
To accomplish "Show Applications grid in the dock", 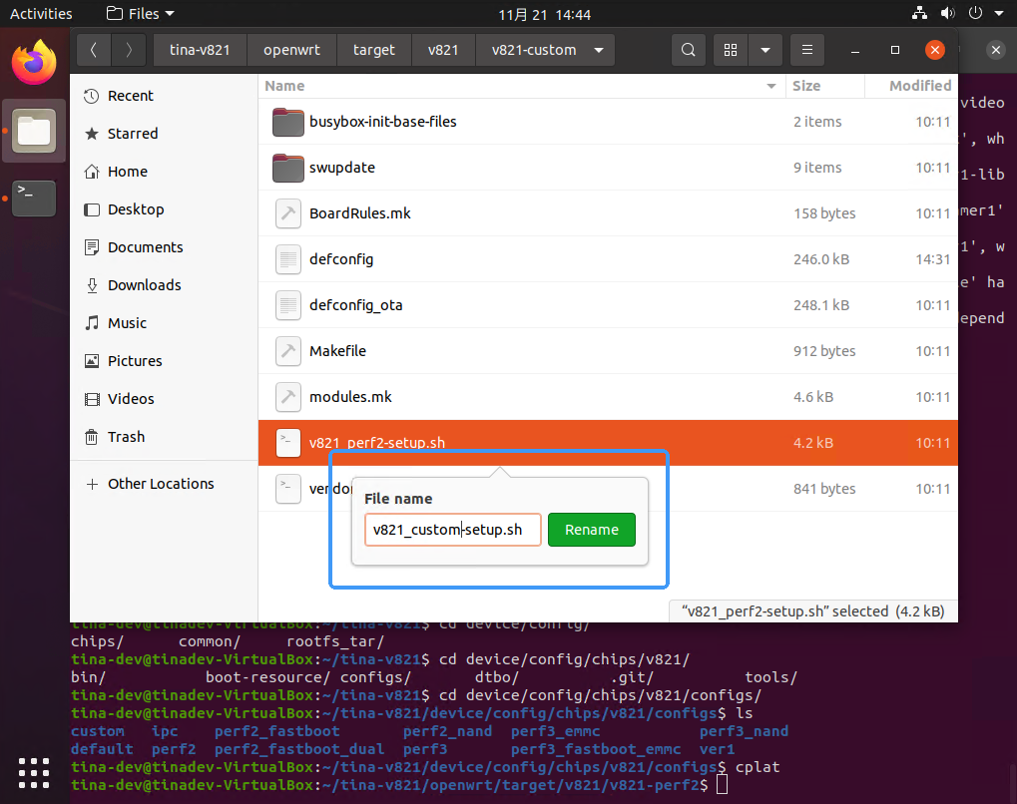I will pyautogui.click(x=33, y=772).
